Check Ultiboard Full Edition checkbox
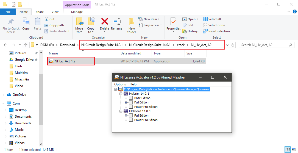The image size is (298, 153). tap(131, 115)
